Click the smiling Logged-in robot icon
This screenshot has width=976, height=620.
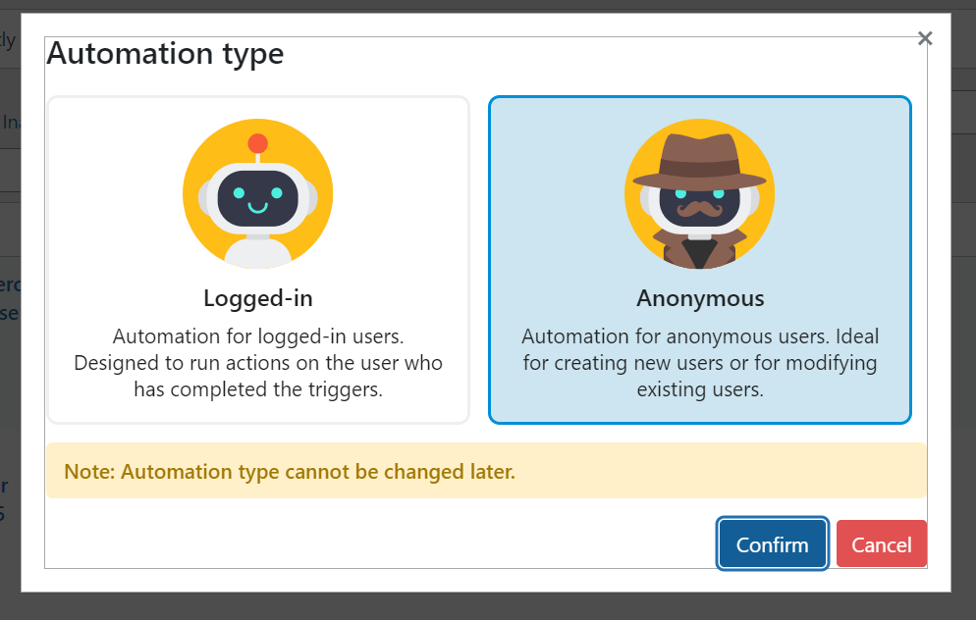tap(257, 194)
